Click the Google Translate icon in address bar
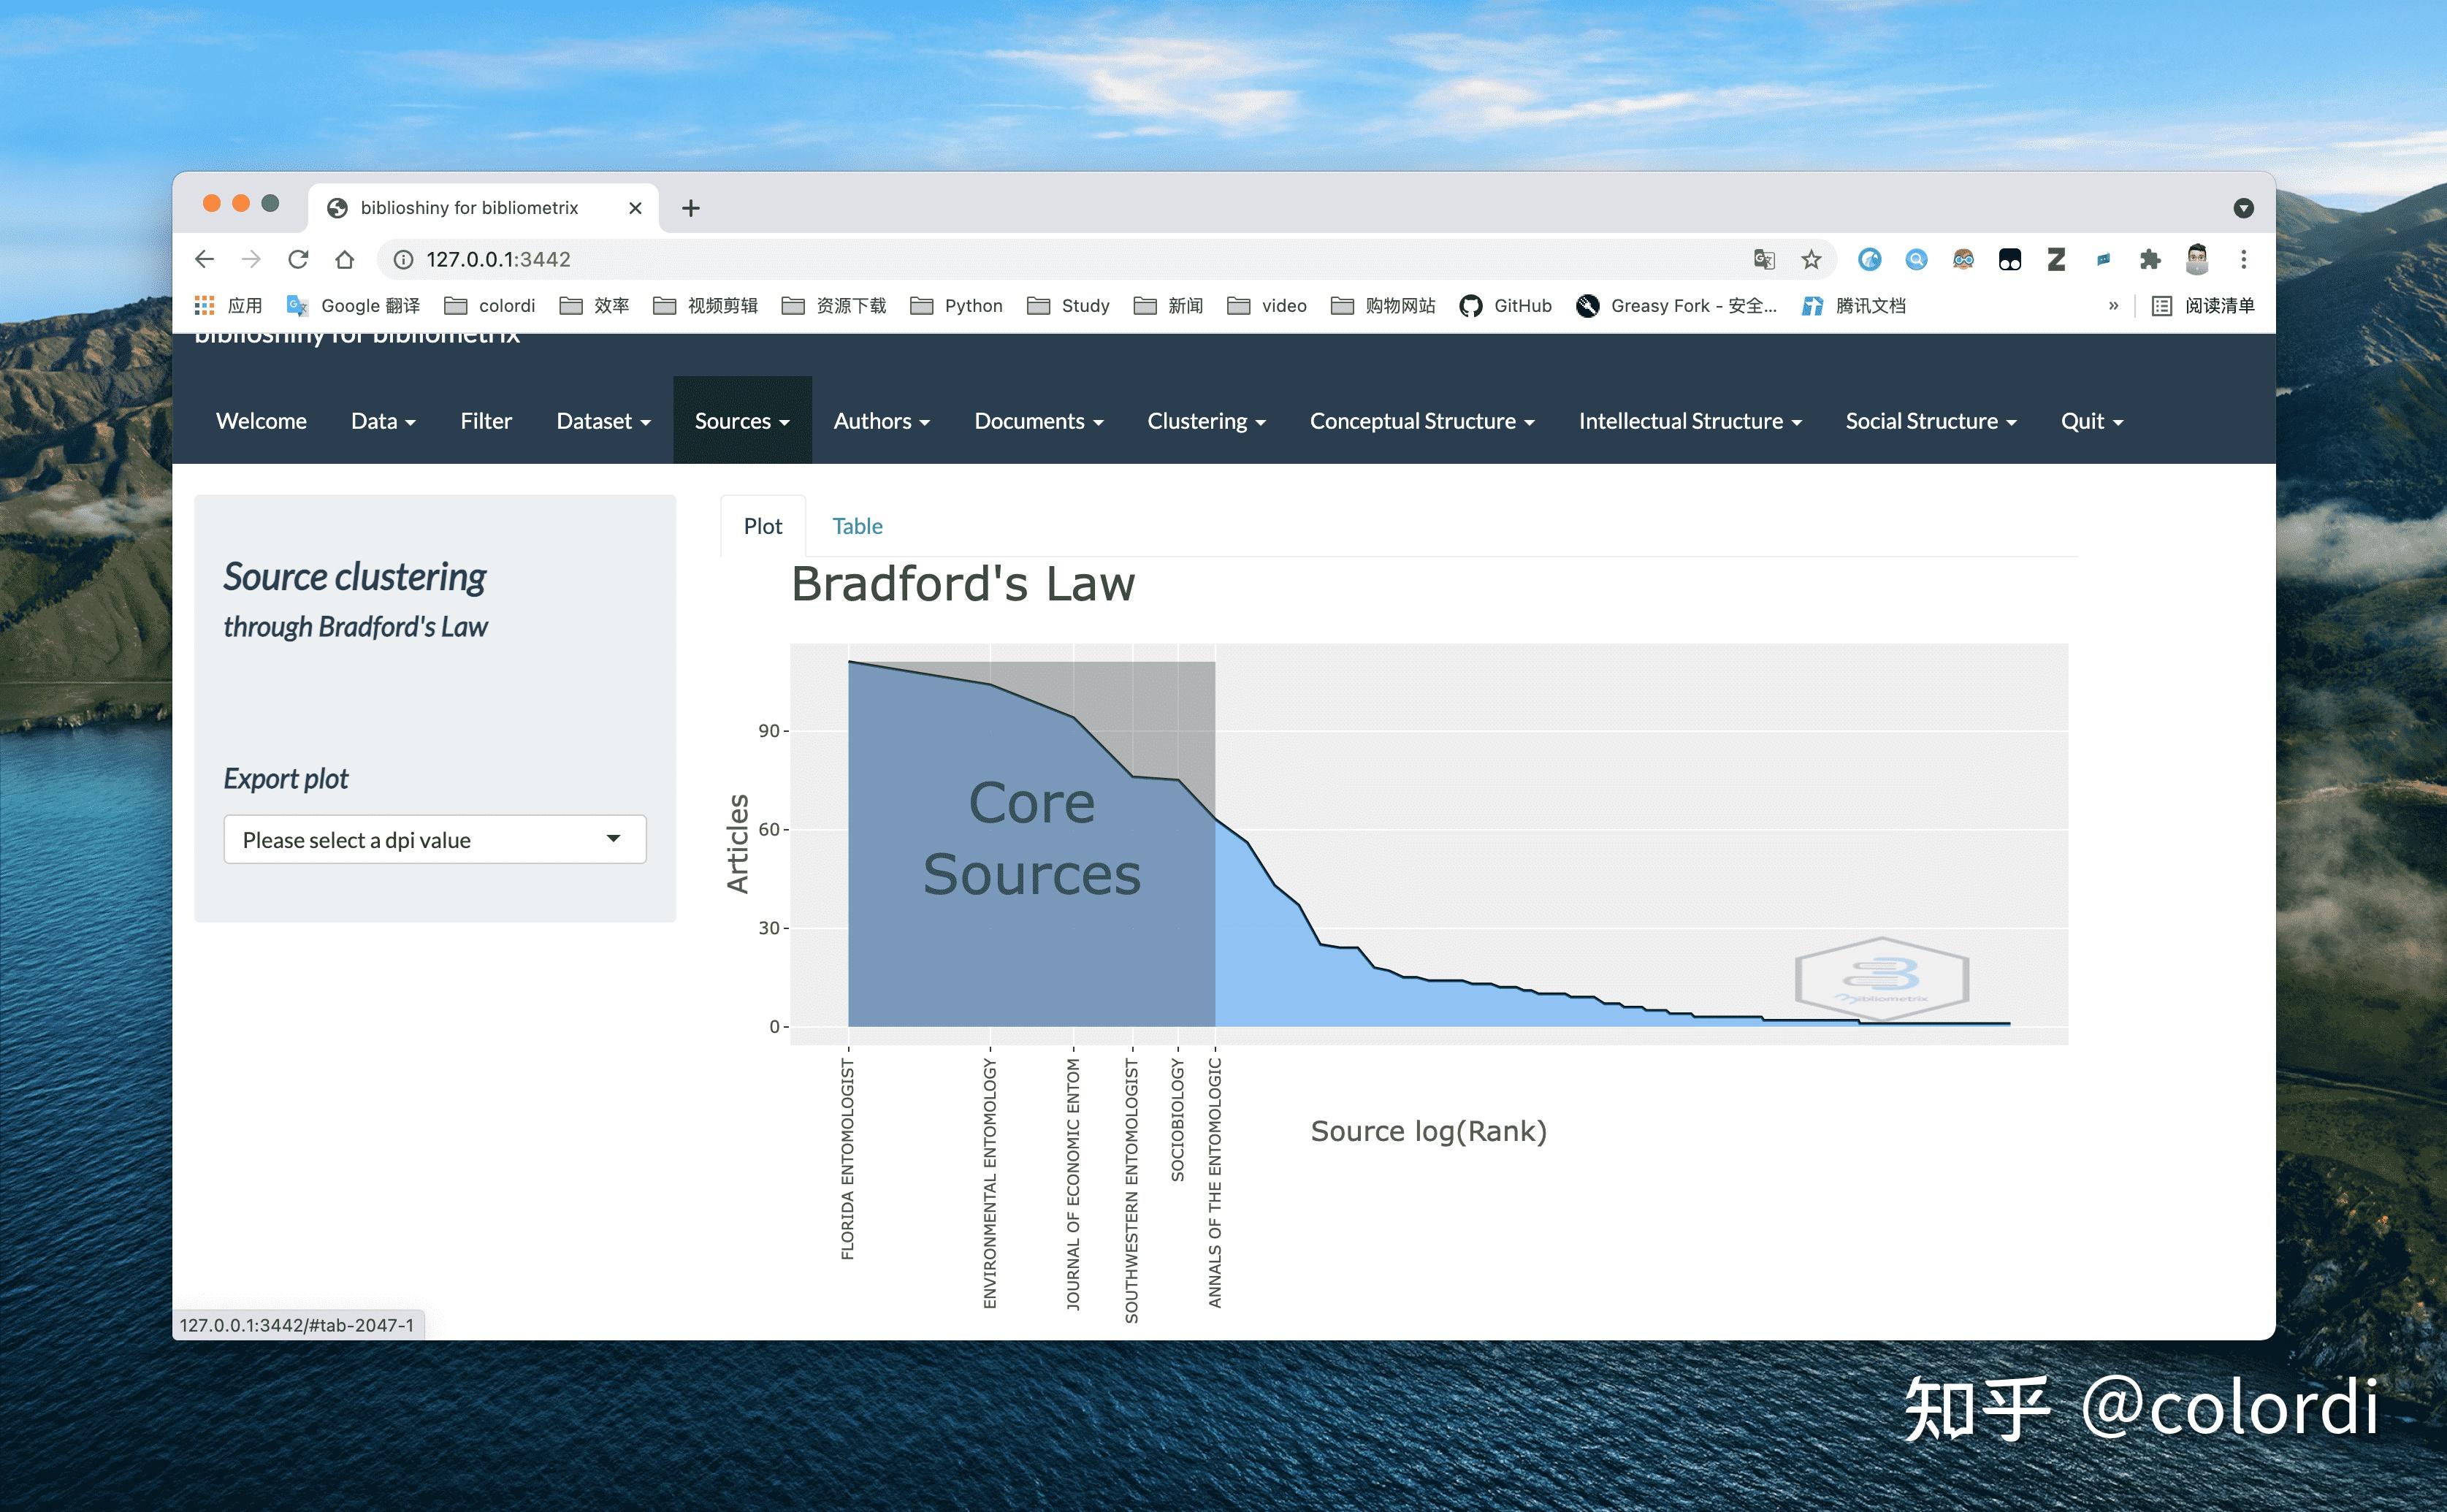The height and width of the screenshot is (1512, 2447). click(1764, 260)
